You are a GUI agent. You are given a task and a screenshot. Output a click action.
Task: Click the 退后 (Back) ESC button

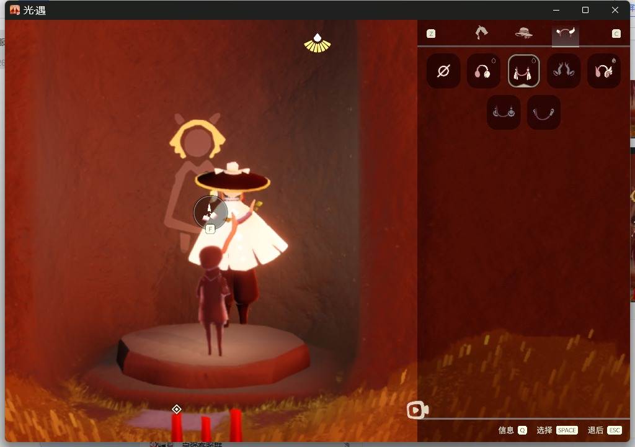coord(605,430)
